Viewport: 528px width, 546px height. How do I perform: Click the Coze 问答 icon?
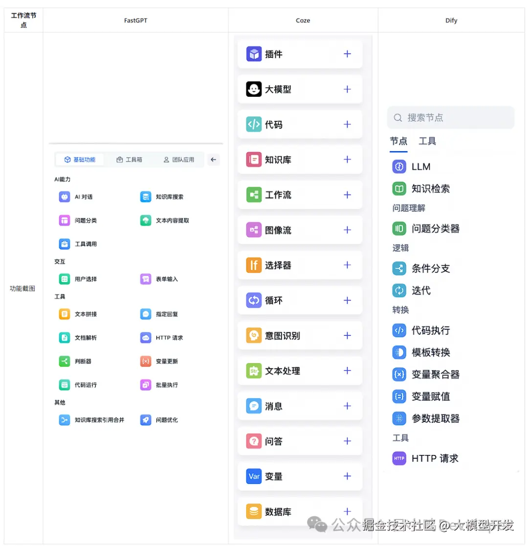tap(254, 441)
